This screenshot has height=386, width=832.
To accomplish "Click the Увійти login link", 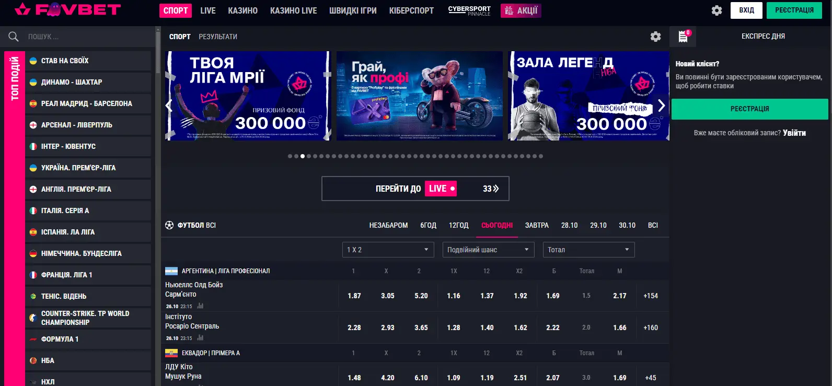I will pyautogui.click(x=794, y=133).
